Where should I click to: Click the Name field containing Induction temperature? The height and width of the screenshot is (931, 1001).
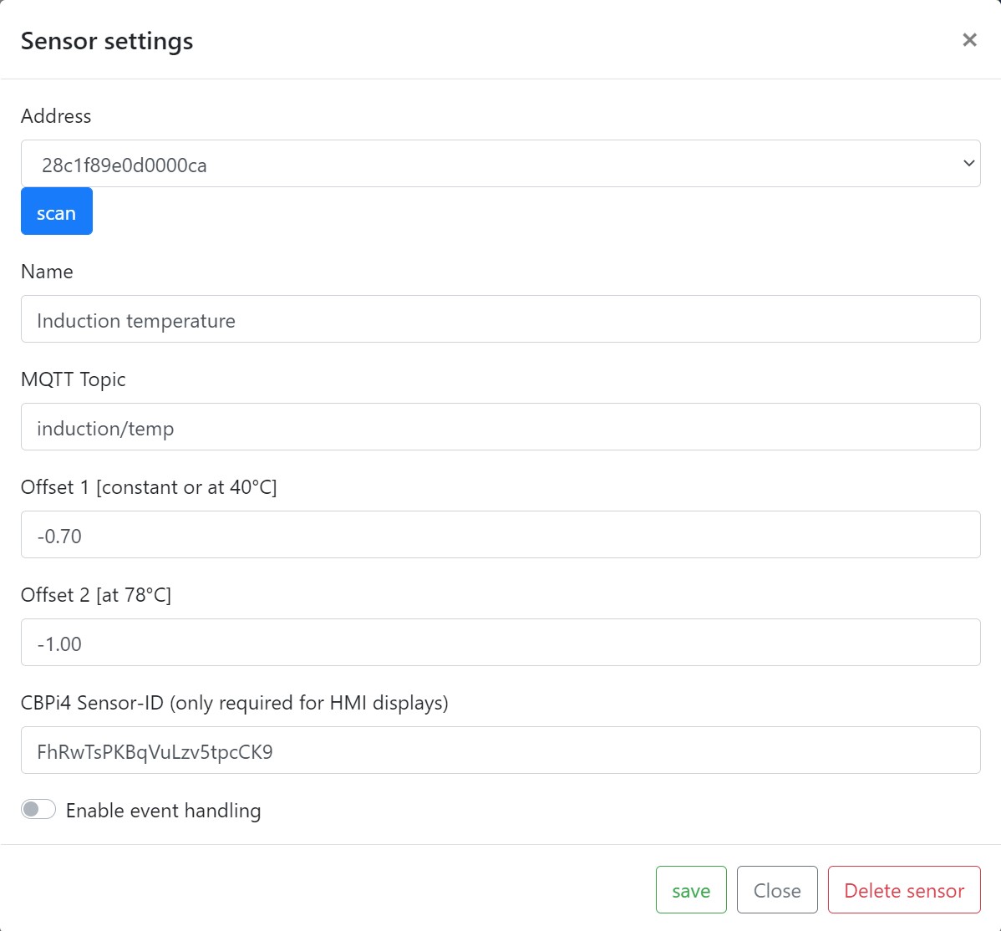click(x=500, y=319)
